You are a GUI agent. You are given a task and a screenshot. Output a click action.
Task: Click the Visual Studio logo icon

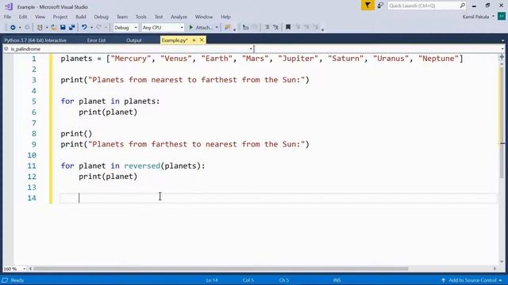pyautogui.click(x=9, y=6)
